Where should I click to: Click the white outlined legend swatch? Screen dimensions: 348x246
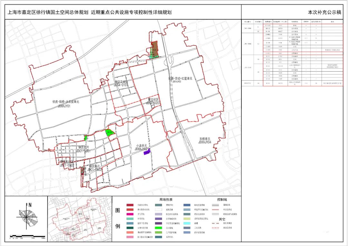coord(158,210)
